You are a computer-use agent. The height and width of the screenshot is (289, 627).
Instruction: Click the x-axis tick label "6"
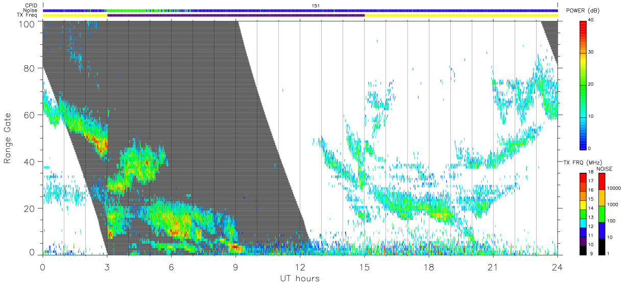pos(171,268)
